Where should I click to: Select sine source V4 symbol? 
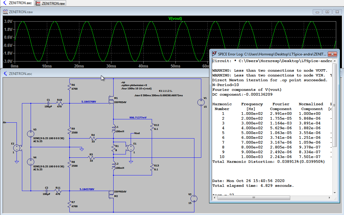[x=31, y=162]
